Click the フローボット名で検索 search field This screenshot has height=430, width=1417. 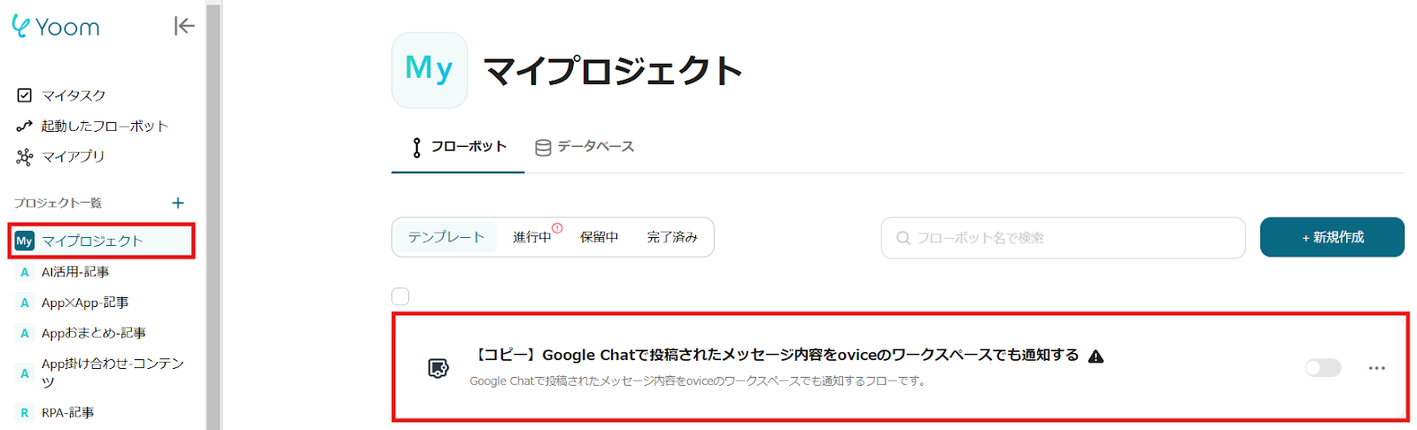click(1063, 238)
